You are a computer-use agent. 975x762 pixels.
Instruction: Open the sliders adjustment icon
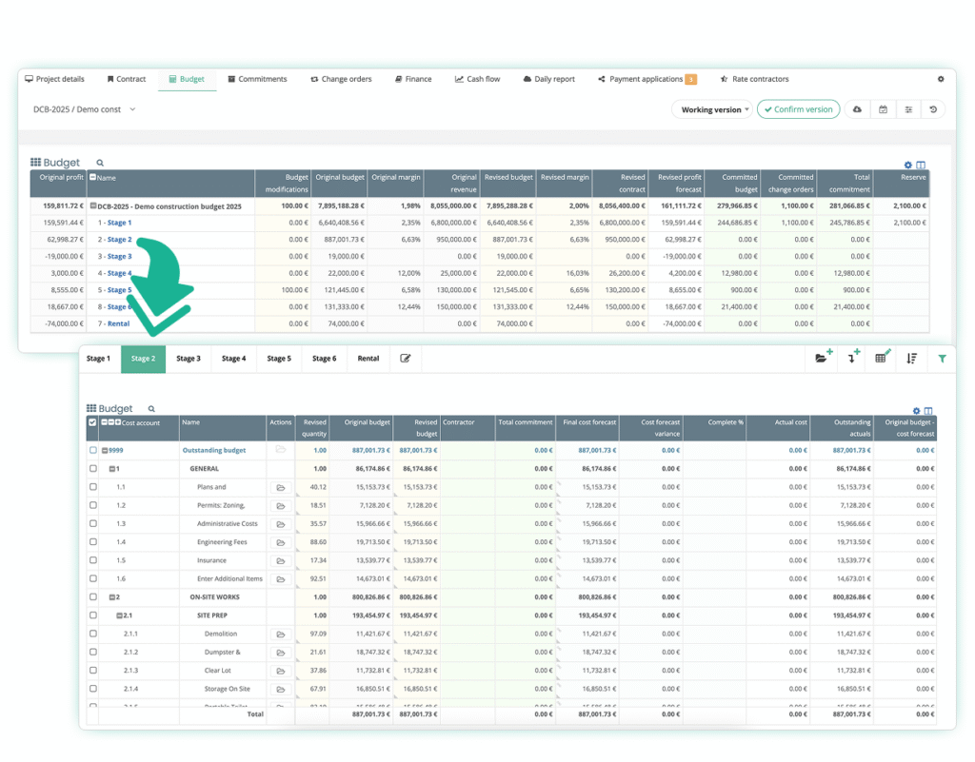point(908,109)
